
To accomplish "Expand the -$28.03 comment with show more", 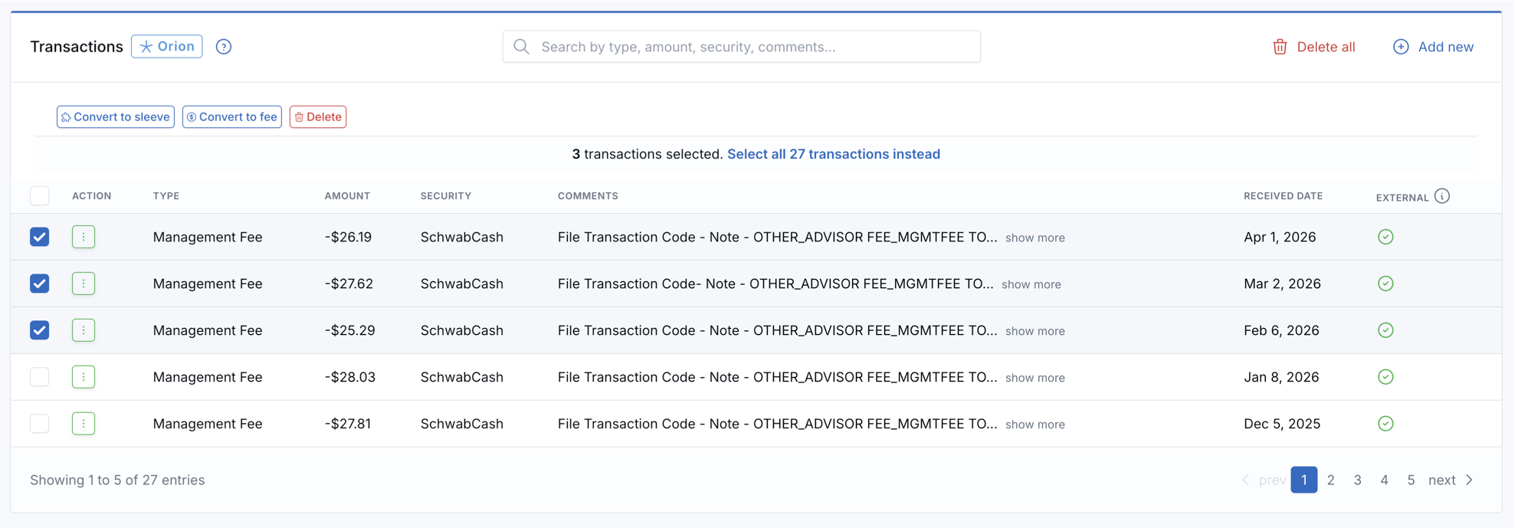I will pos(1035,378).
